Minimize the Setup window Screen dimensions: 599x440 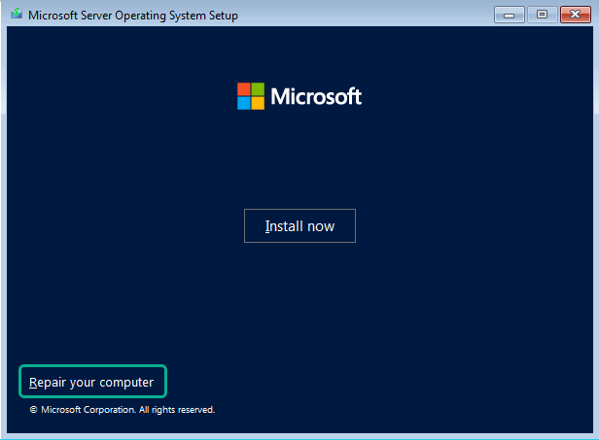click(509, 15)
